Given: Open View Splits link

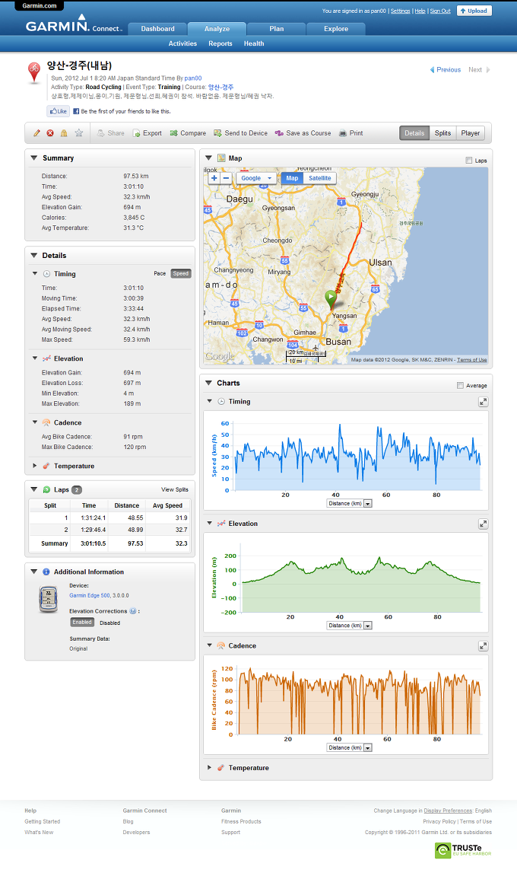Looking at the screenshot, I should (x=175, y=489).
